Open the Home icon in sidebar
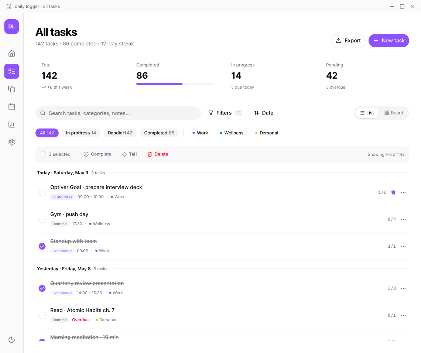 pyautogui.click(x=11, y=54)
